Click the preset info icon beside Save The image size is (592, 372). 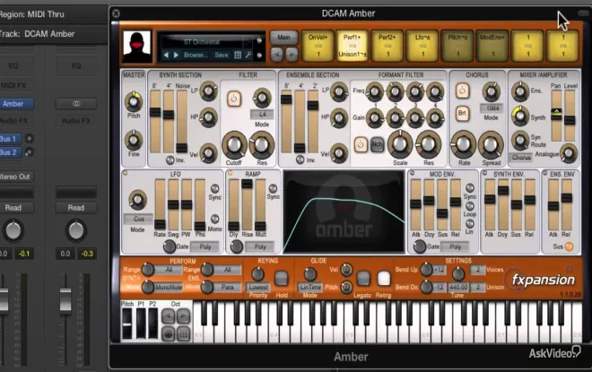point(238,55)
